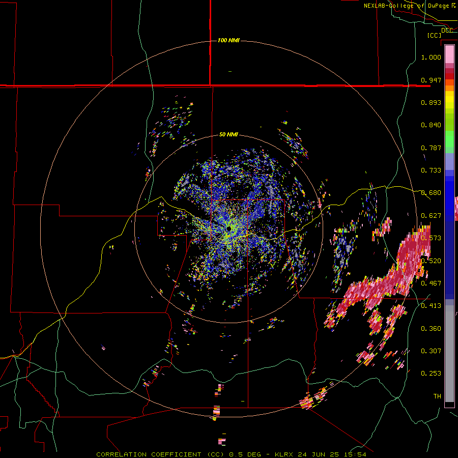The width and height of the screenshot is (458, 458).
Task: Click the '0.360' scale value
Action: point(431,329)
